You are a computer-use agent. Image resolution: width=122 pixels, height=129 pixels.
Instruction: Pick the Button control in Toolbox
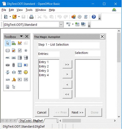(8, 50)
